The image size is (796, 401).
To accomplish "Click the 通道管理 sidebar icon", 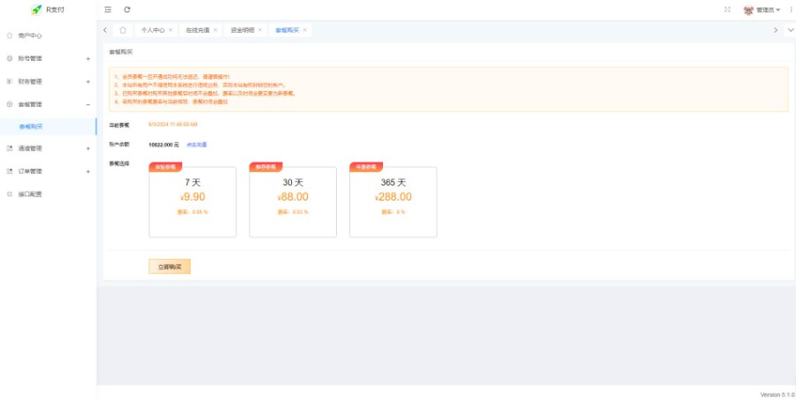I will tap(9, 148).
